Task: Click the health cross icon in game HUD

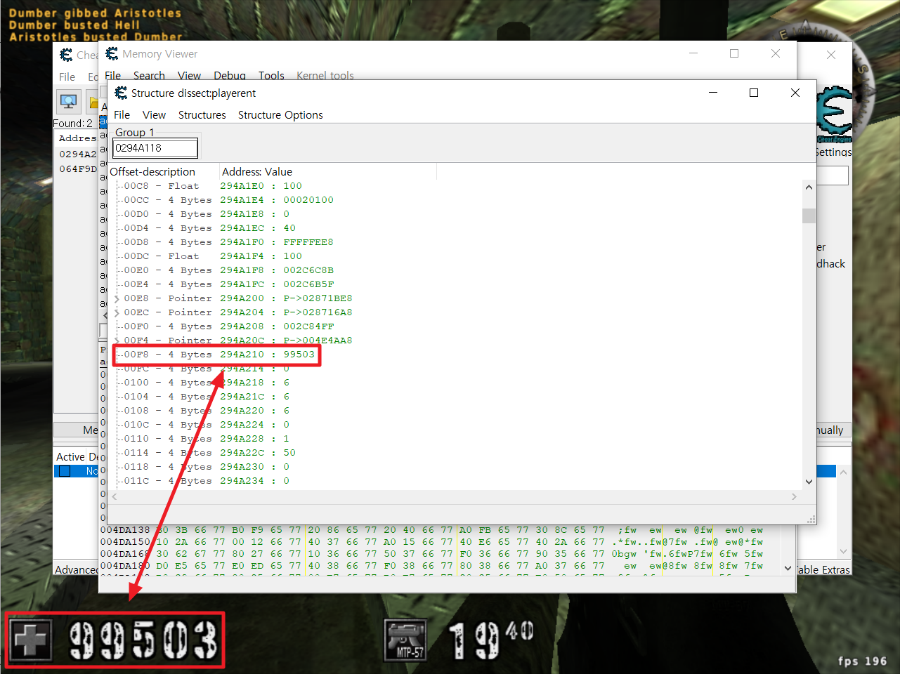Action: [x=30, y=640]
